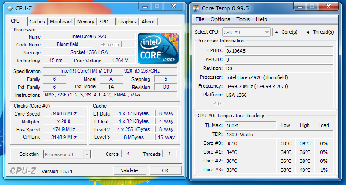Click the Level 3 16-way value

point(166,137)
